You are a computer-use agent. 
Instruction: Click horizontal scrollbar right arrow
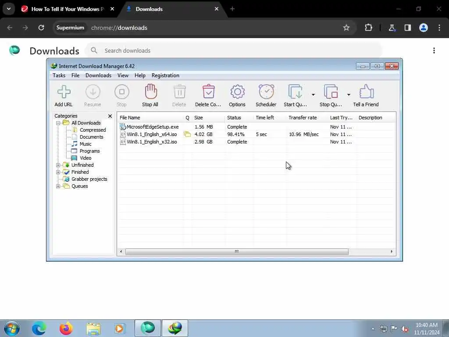pos(392,251)
